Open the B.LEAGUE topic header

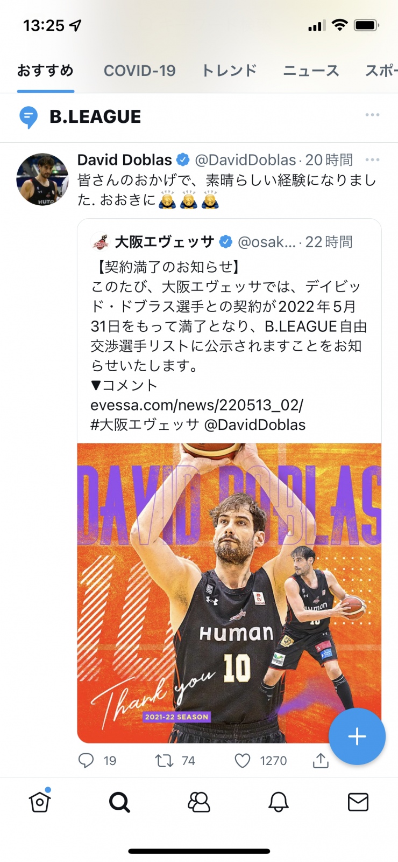95,116
